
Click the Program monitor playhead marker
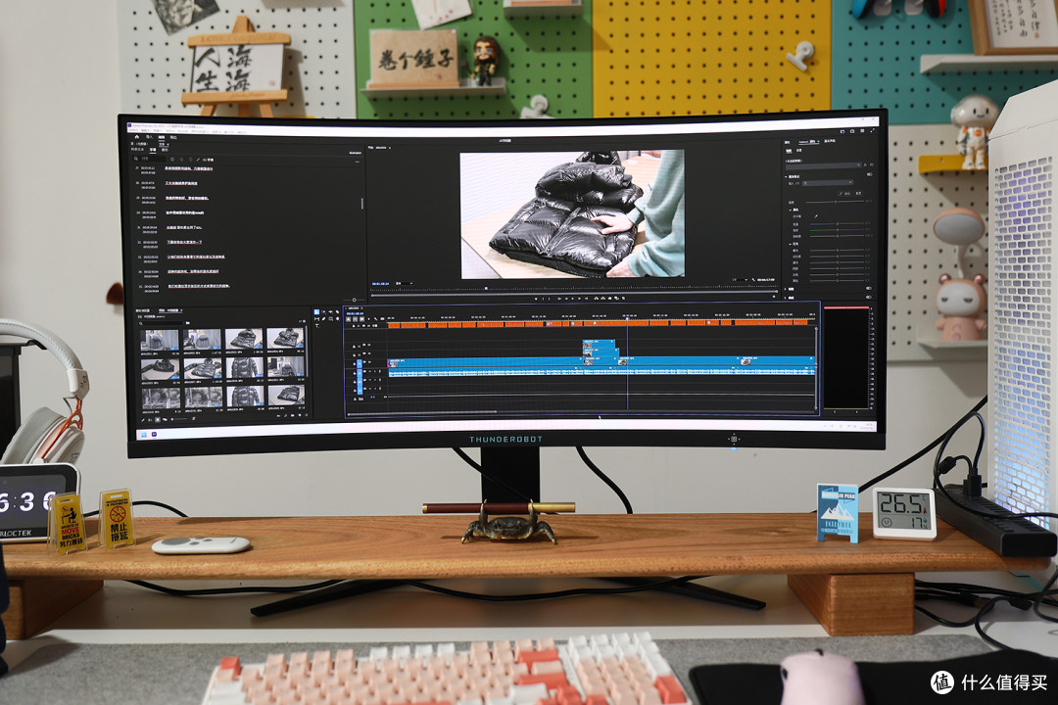pos(486,288)
